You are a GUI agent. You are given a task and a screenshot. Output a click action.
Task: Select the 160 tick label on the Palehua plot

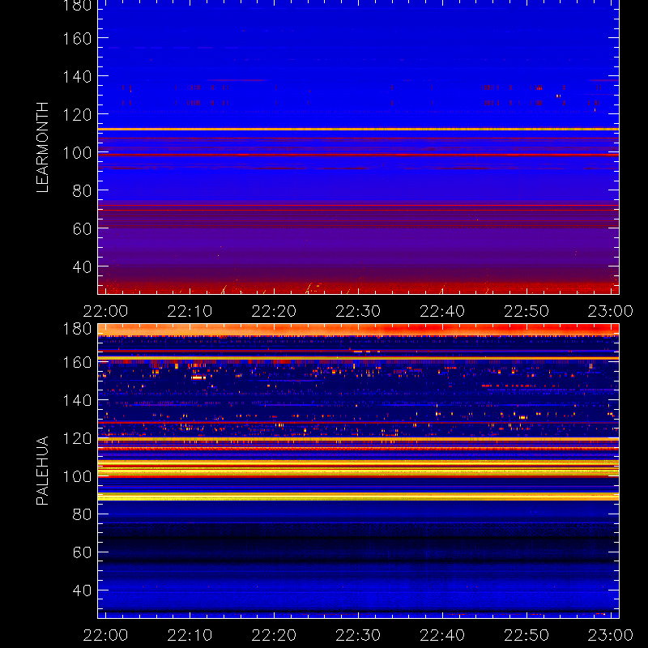coord(77,362)
